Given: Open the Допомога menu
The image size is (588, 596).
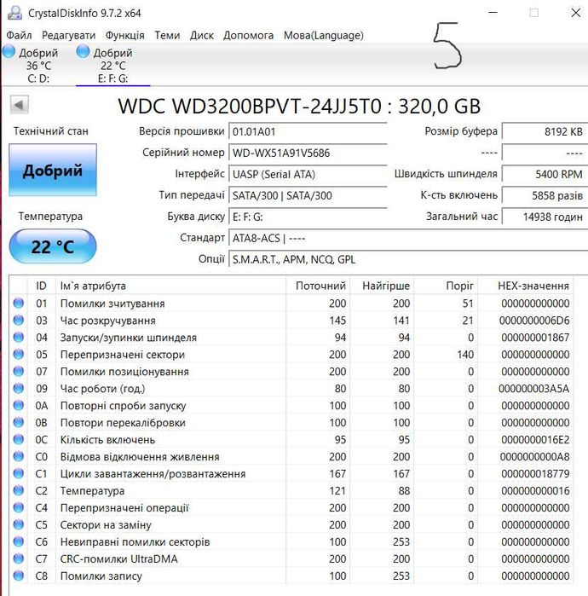Looking at the screenshot, I should [x=249, y=35].
